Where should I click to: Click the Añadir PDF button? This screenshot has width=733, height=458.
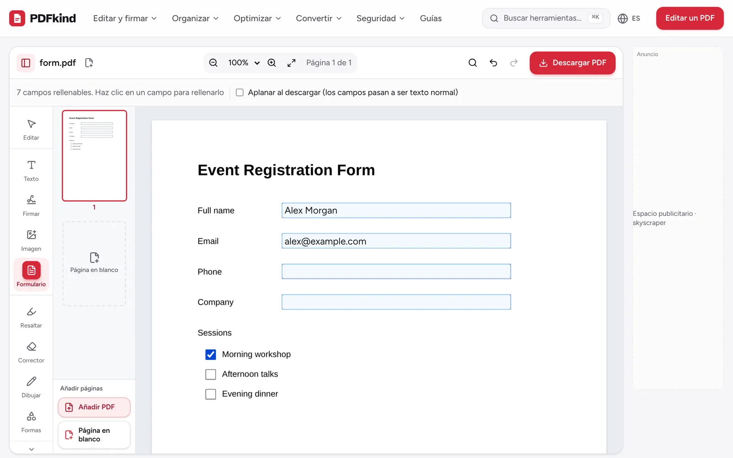point(94,407)
